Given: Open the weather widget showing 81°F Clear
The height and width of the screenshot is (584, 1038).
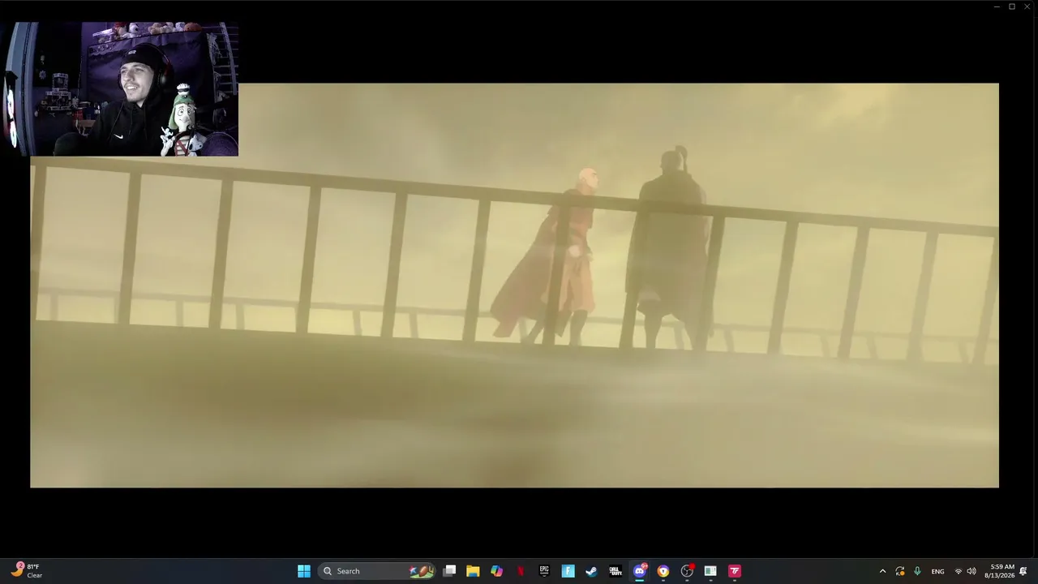Looking at the screenshot, I should point(27,571).
